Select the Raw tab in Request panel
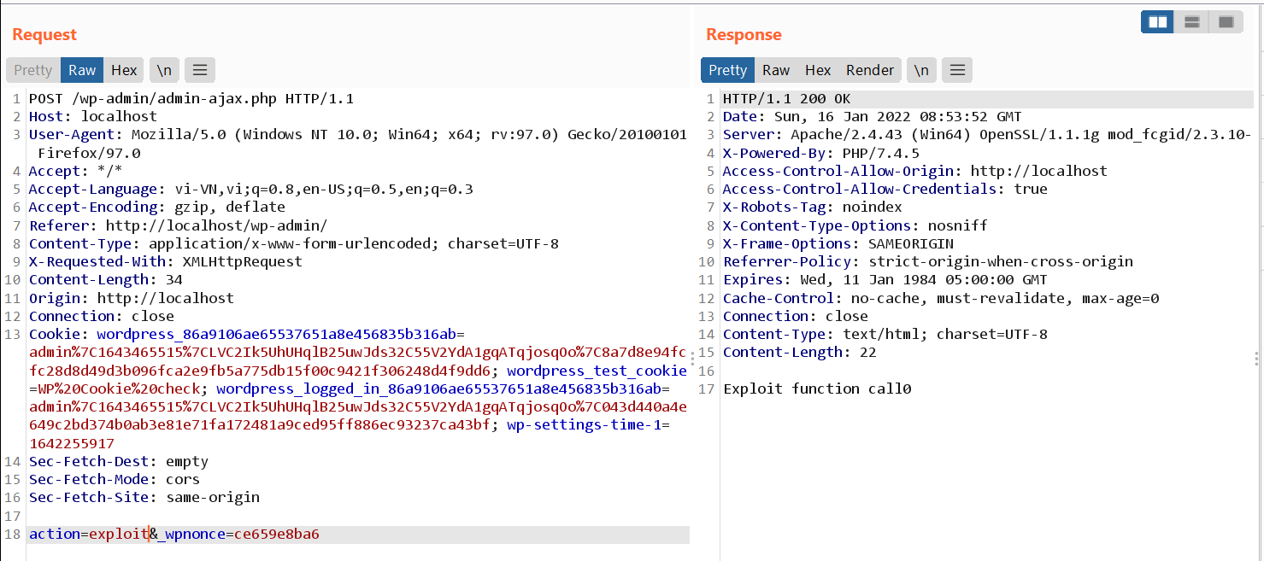The image size is (1264, 561). coord(82,70)
